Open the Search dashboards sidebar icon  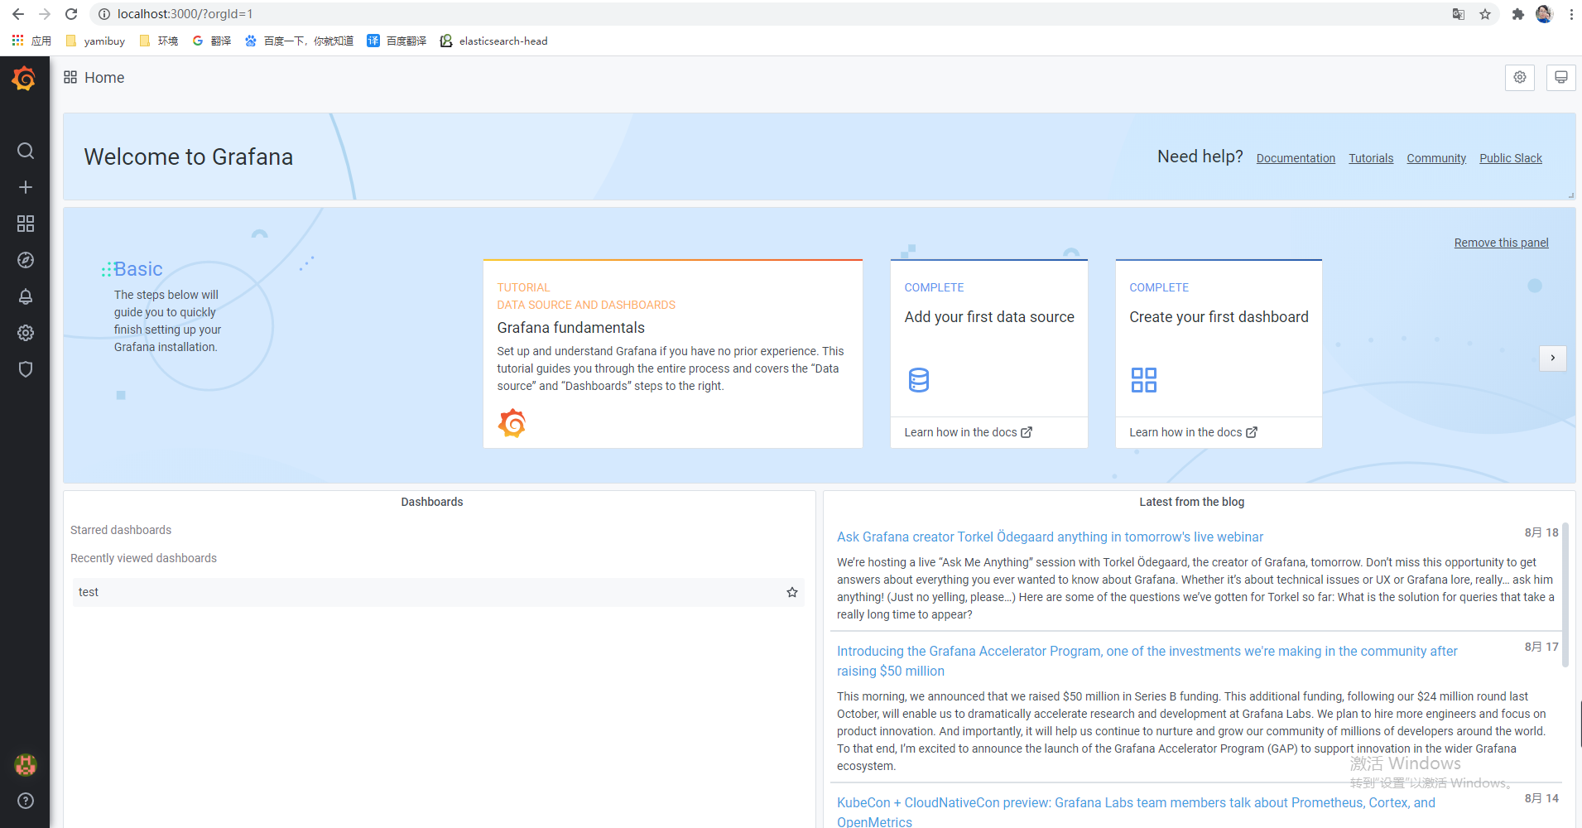coord(26,151)
